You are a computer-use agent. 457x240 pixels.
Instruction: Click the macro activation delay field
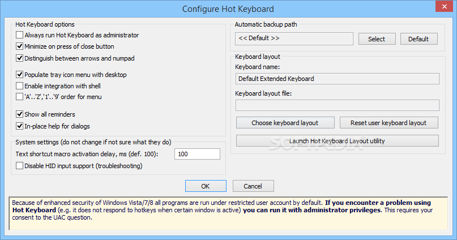pyautogui.click(x=197, y=154)
